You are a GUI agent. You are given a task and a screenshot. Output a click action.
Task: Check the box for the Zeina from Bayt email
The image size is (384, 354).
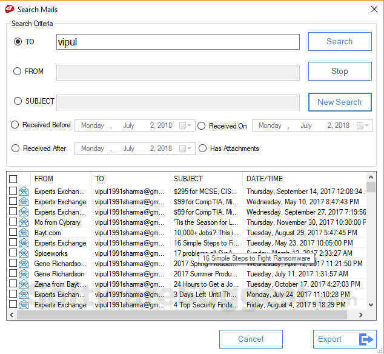pos(13,284)
